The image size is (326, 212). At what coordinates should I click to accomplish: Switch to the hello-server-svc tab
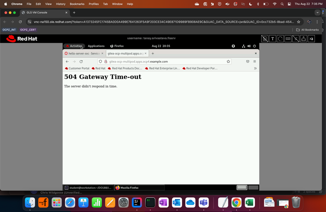click(x=84, y=53)
